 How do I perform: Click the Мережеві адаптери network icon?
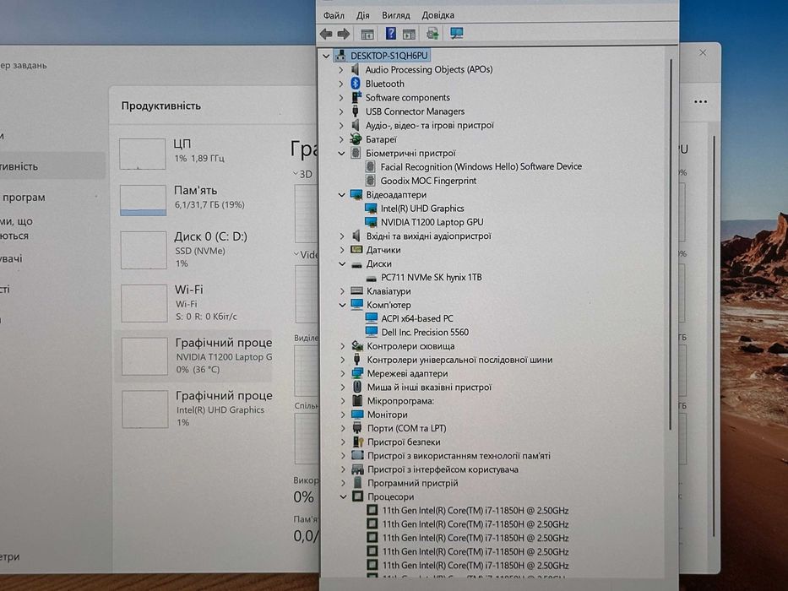357,373
